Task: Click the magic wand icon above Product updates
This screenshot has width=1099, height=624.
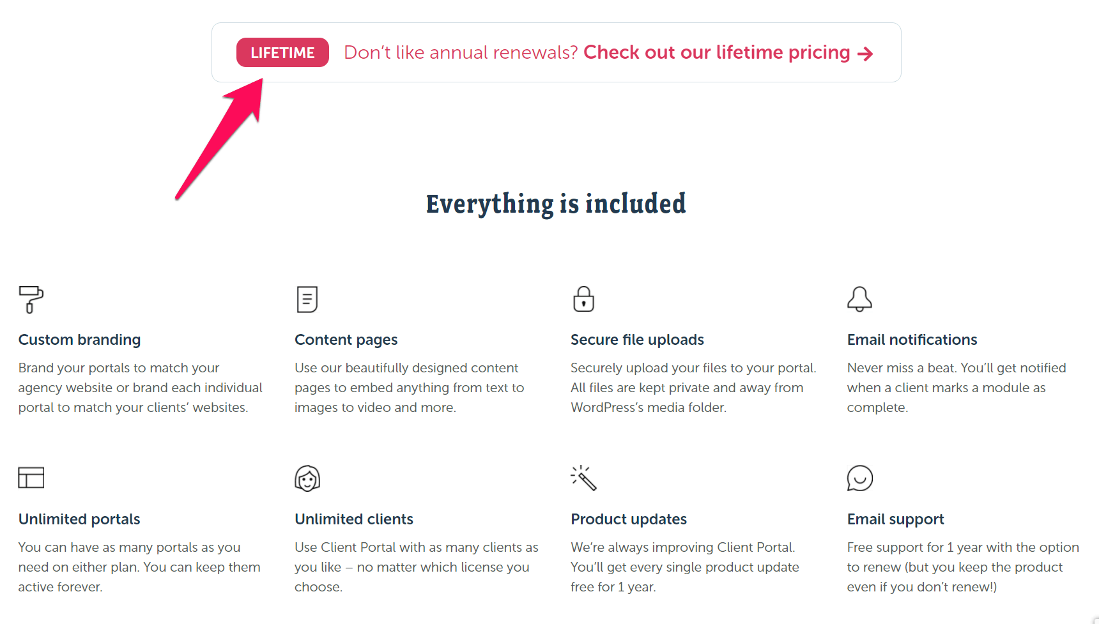Action: click(x=583, y=478)
